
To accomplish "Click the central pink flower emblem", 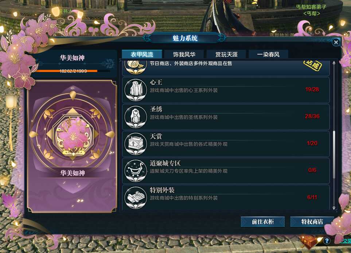I will (x=73, y=136).
